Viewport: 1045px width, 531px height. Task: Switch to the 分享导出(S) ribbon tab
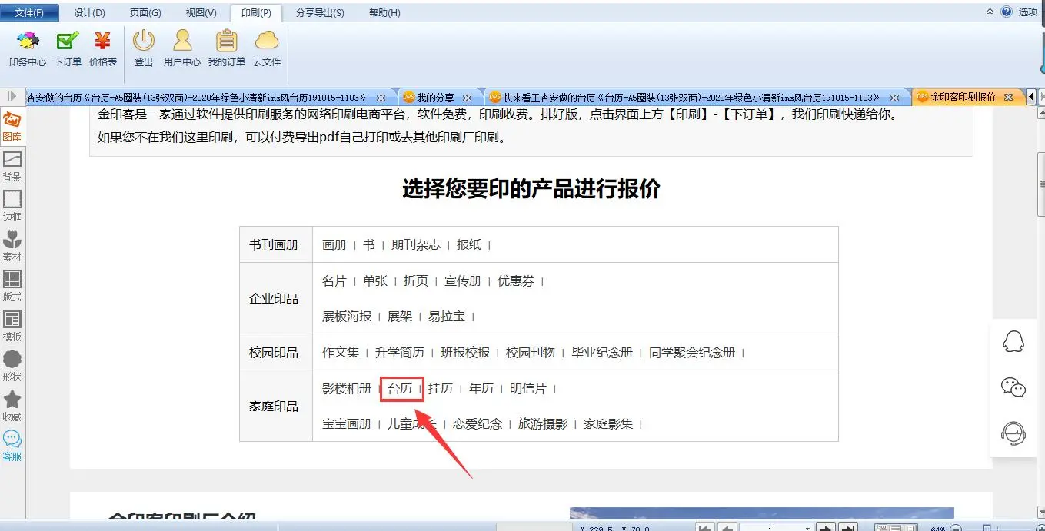(x=320, y=13)
